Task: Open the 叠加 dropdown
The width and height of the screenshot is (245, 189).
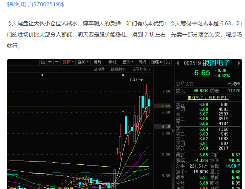Action: [x=83, y=62]
